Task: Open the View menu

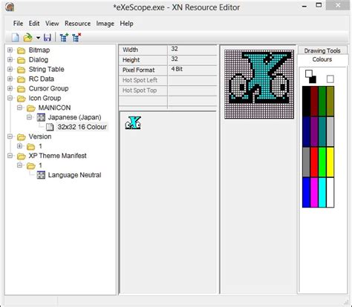Action: pyautogui.click(x=52, y=24)
